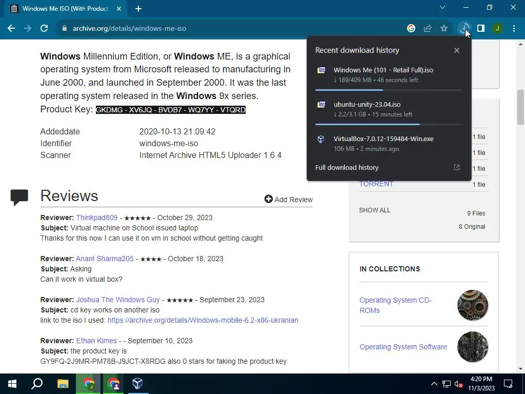Open the TORRENT download option
Screen dimensions: 525x394
376,184
